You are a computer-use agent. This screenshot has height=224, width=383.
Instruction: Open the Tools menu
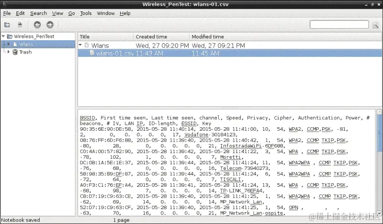[x=86, y=13]
